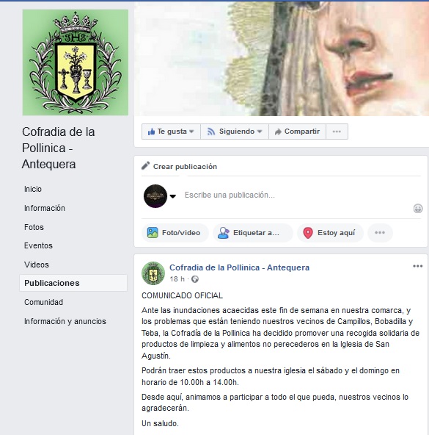Click the pencil icon beside Crear publicación
429x435 pixels.
[x=146, y=165]
